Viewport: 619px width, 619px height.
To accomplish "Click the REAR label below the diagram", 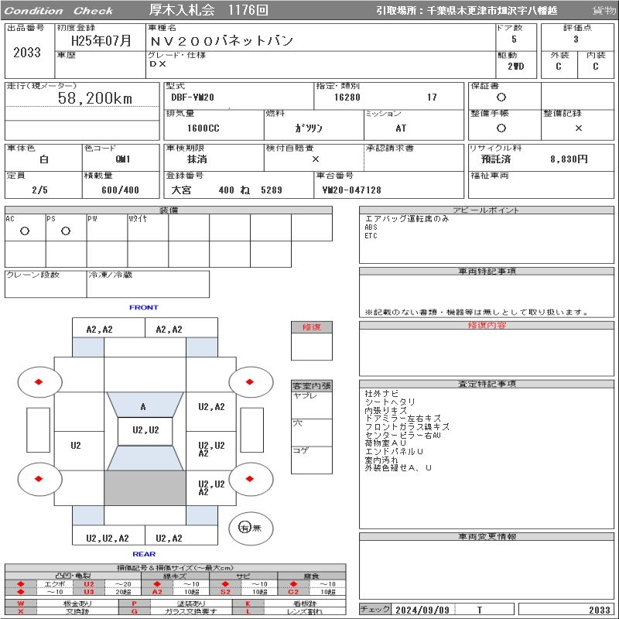I will 144,554.
